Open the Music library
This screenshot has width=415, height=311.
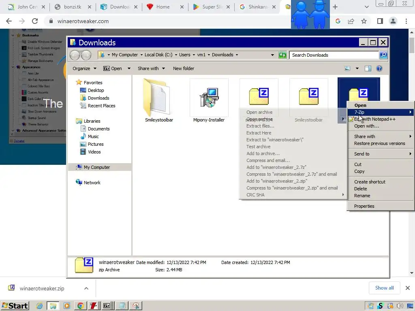[x=90, y=136]
